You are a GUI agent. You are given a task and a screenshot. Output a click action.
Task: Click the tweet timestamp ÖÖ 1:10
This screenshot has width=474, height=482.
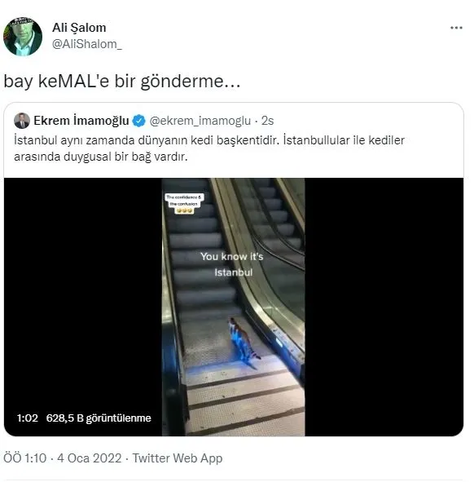click(25, 458)
